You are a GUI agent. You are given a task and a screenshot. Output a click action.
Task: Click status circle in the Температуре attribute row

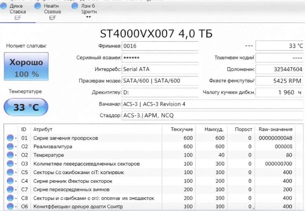point(10,155)
